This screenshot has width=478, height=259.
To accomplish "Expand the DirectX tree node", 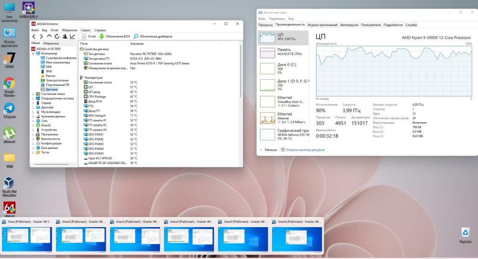I will click(x=33, y=125).
